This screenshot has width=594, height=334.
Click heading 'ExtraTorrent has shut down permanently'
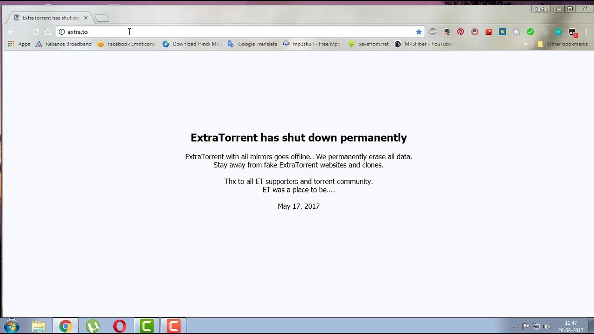(x=298, y=138)
